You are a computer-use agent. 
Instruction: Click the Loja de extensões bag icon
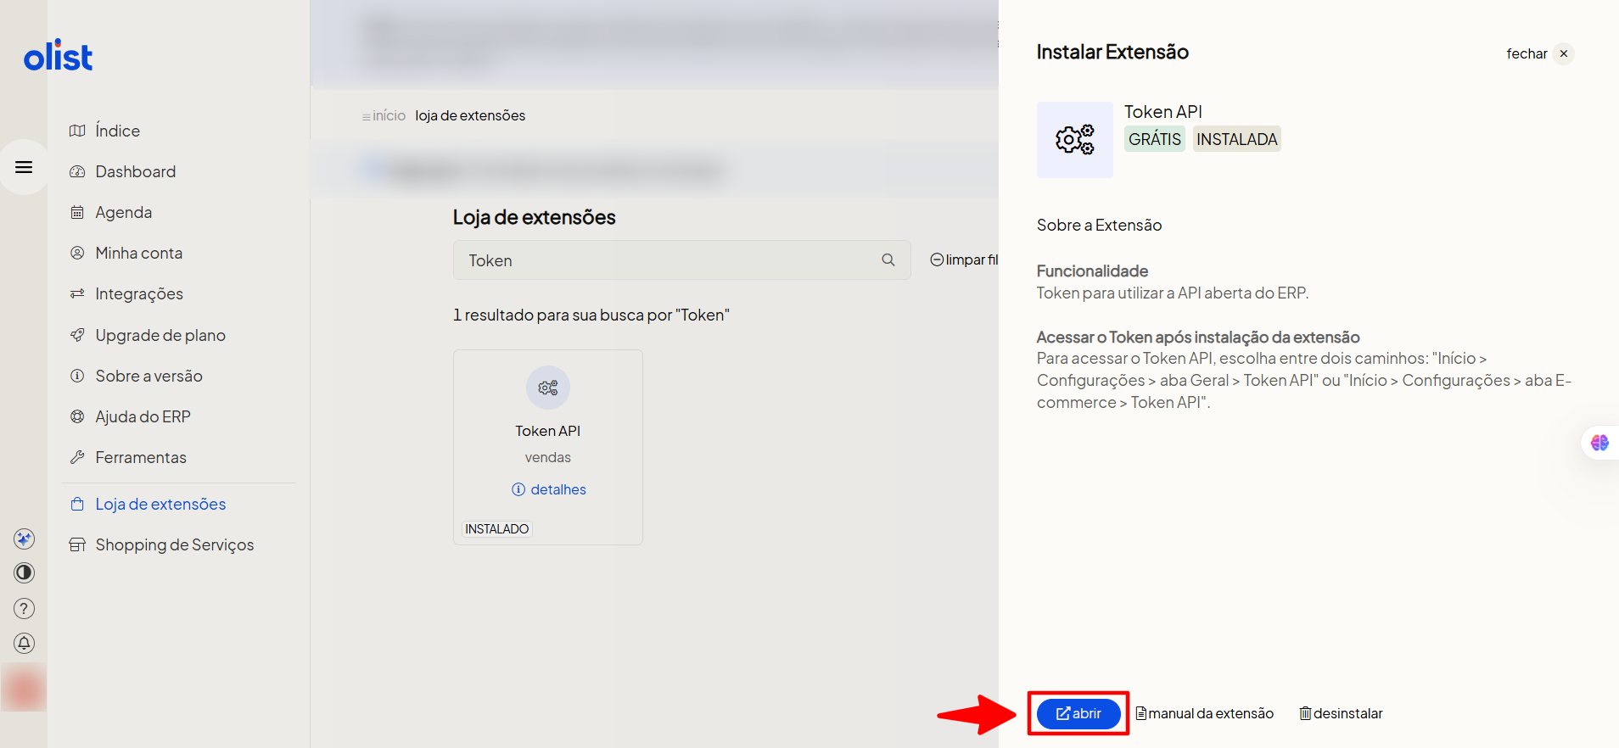pos(77,504)
